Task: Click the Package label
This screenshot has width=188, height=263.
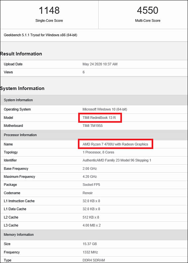Action: pyautogui.click(x=10, y=185)
